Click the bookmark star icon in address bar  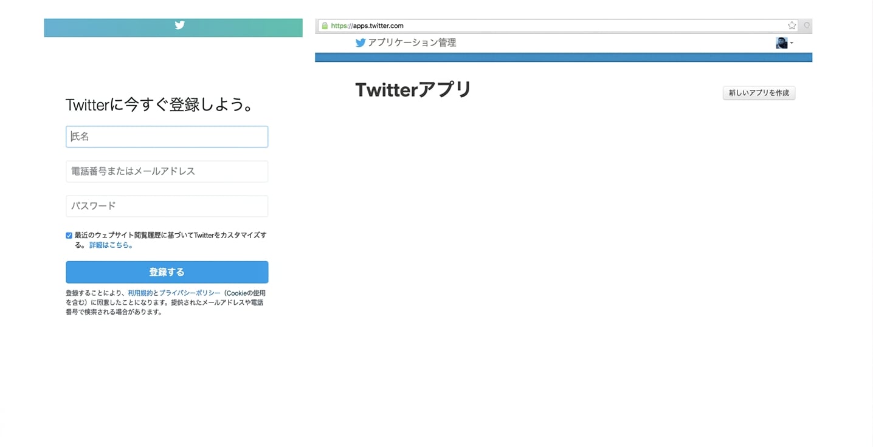(792, 26)
